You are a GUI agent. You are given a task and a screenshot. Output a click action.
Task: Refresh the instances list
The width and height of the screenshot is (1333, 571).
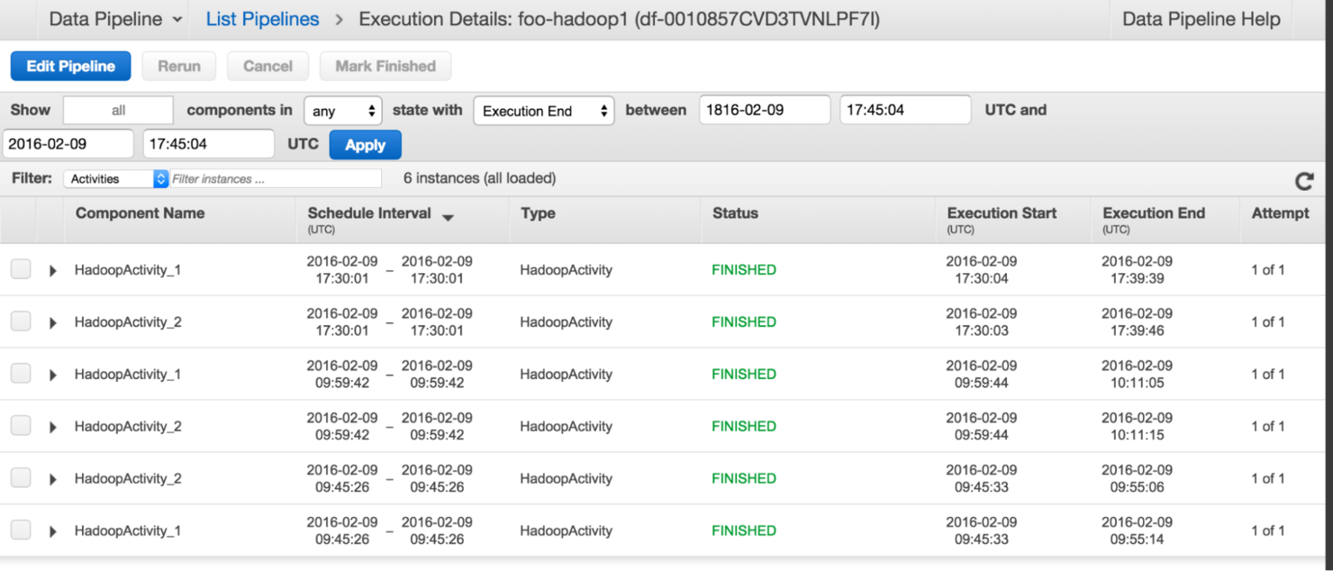[1304, 181]
